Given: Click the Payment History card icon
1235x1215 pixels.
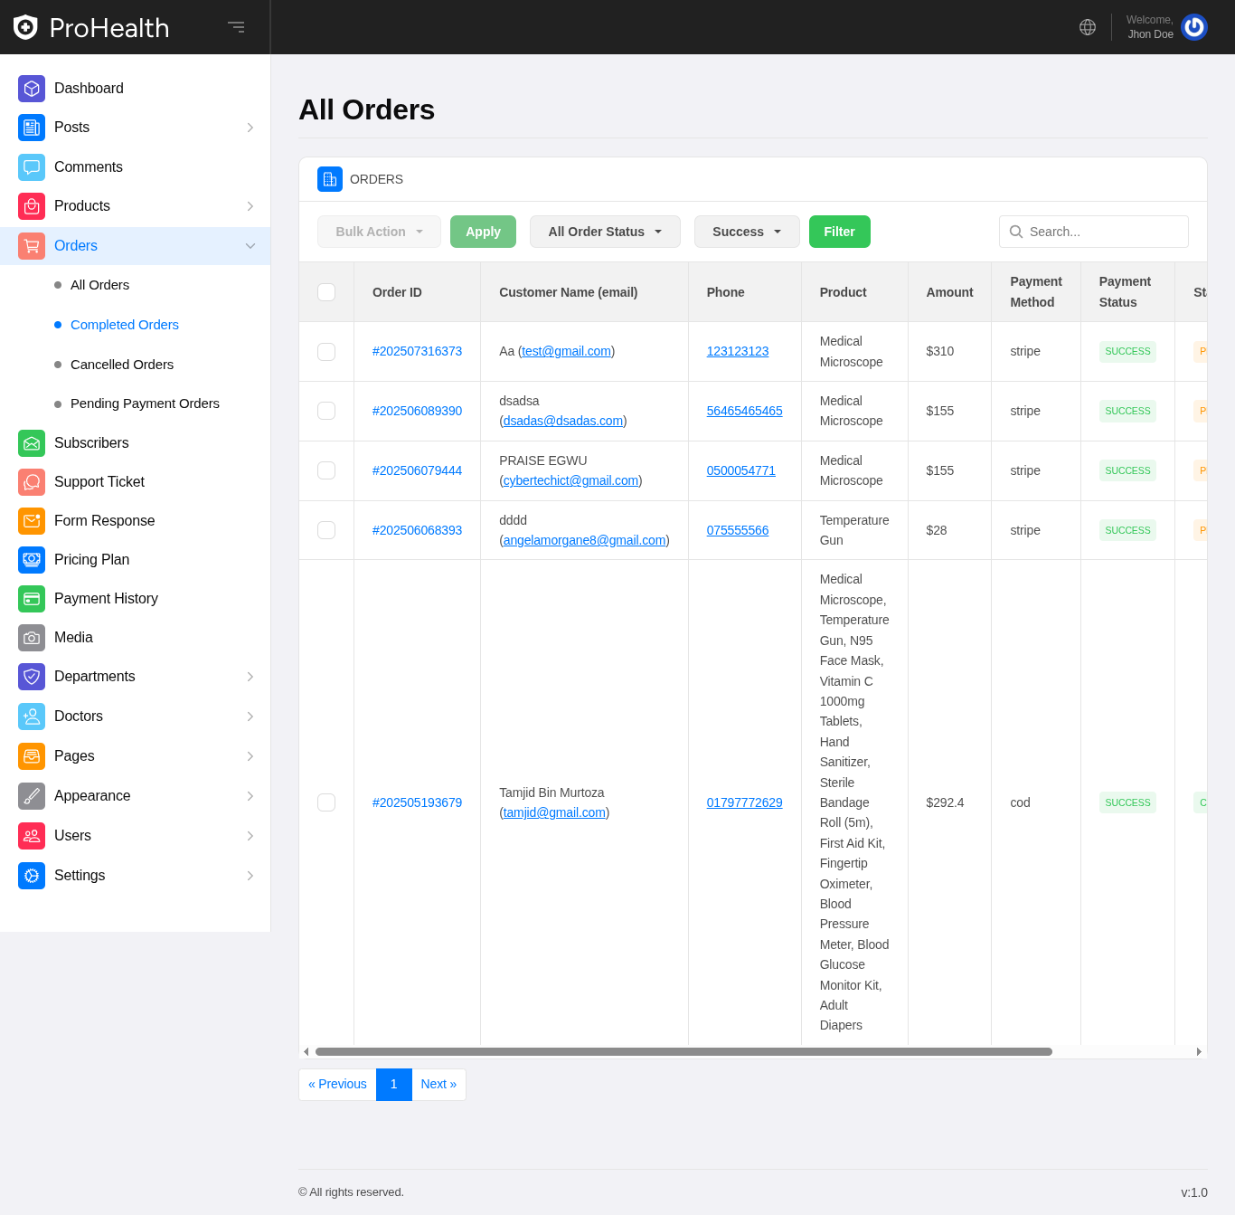Looking at the screenshot, I should coord(32,599).
